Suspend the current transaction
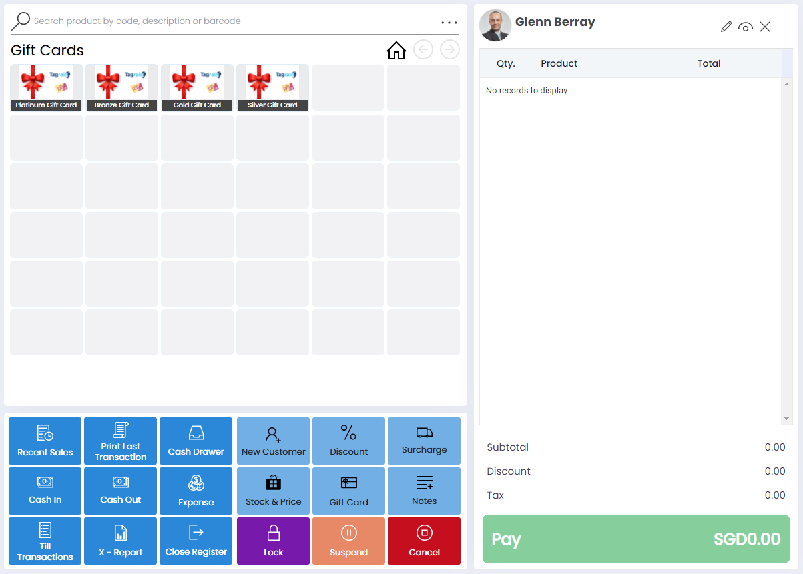Screen dimensions: 803x574 click(348, 541)
